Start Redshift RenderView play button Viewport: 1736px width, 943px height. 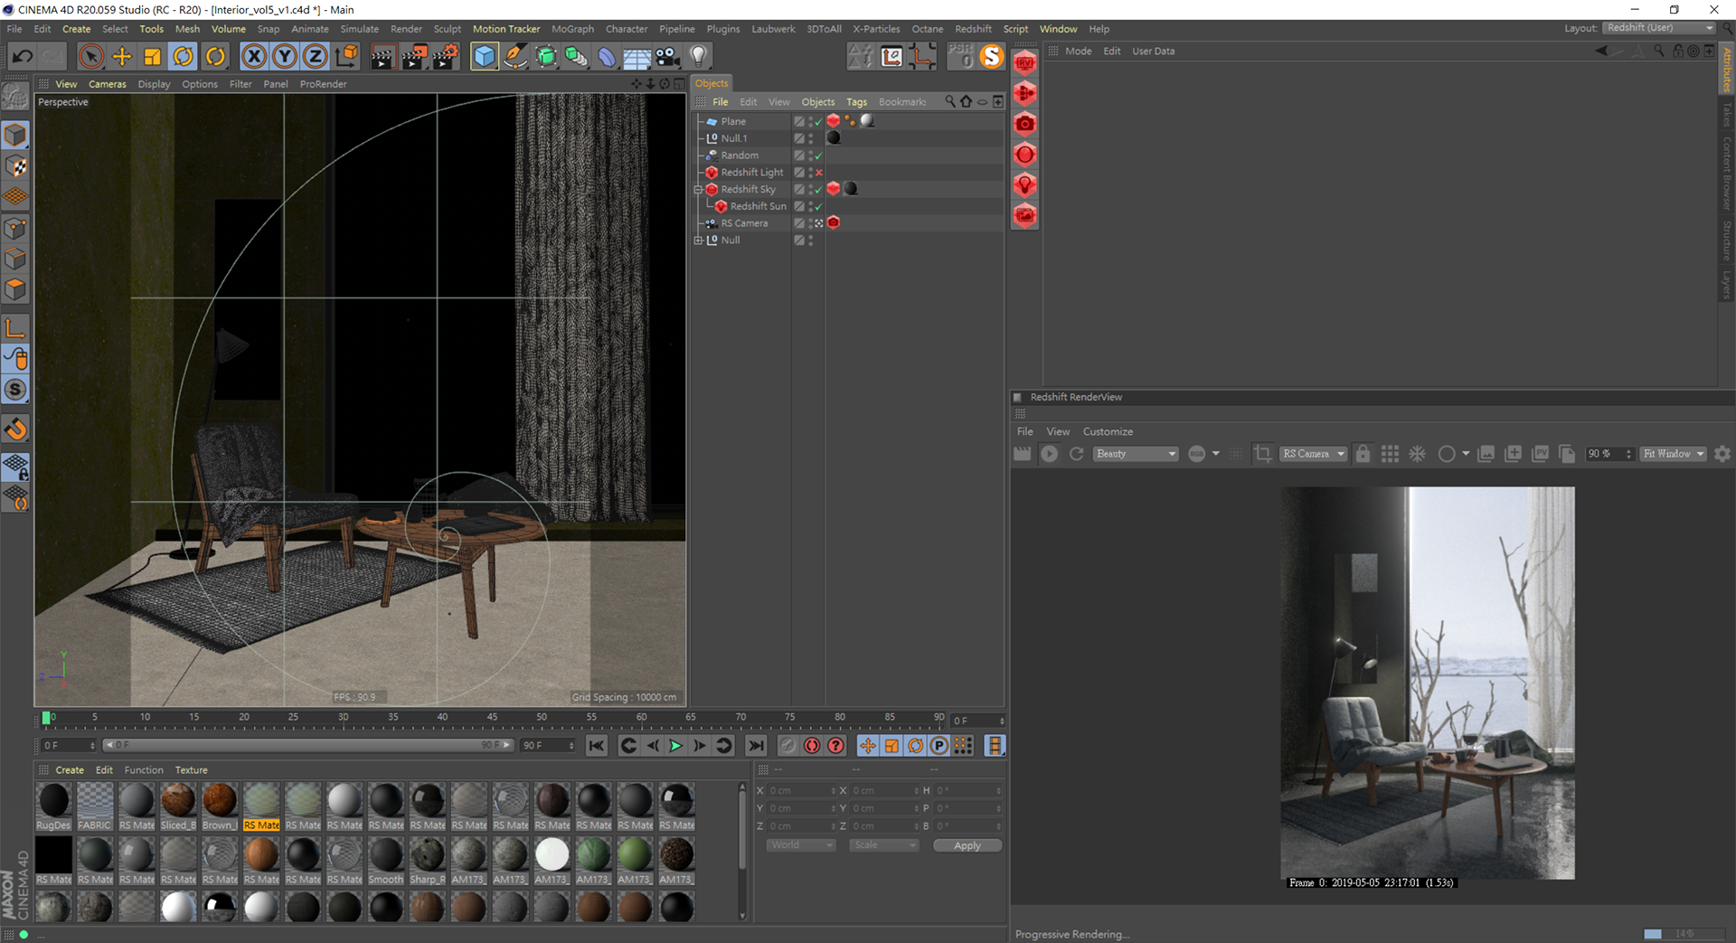point(1049,454)
